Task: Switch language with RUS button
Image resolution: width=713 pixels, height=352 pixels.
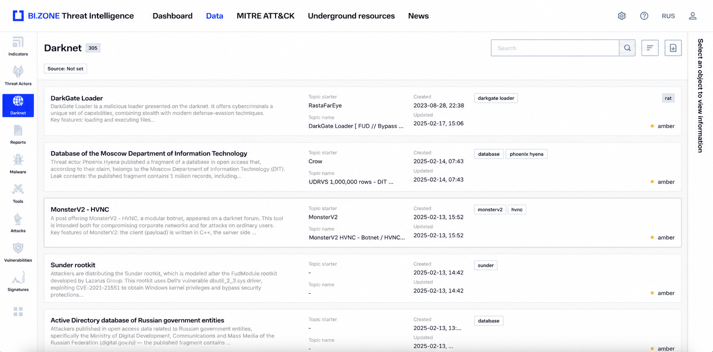Action: [668, 16]
